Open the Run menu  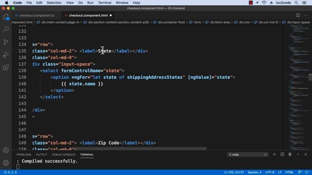(90, 2)
